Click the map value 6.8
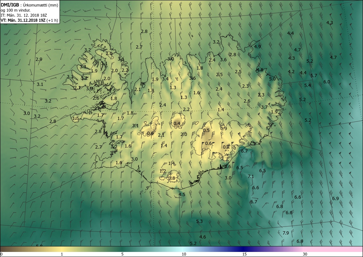 (280, 206)
